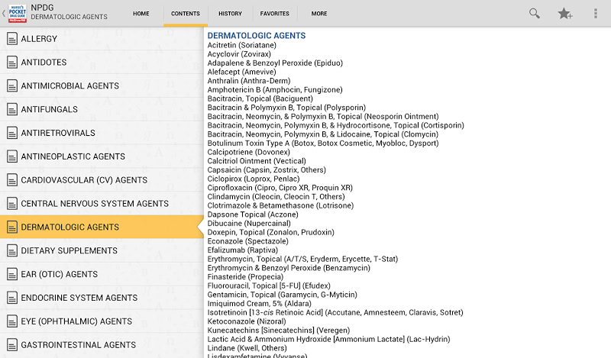Click the back chevron beside the logo
Image resolution: width=611 pixels, height=358 pixels.
click(x=4, y=13)
